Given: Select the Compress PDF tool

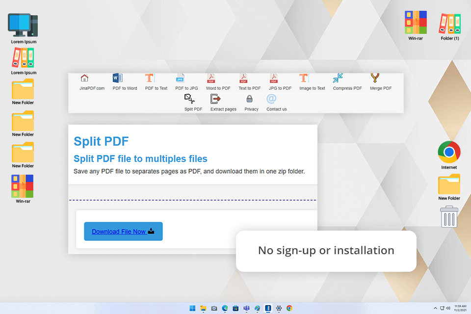Looking at the screenshot, I should [347, 82].
